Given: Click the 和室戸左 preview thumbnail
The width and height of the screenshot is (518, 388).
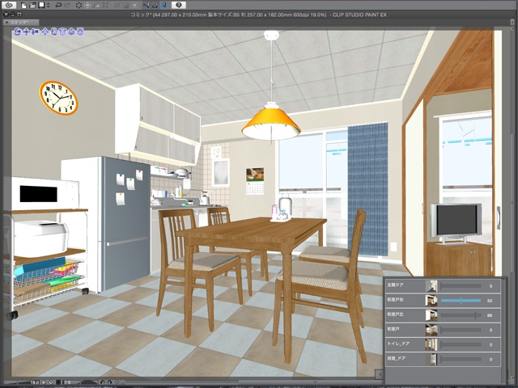Looking at the screenshot, I should point(431,315).
